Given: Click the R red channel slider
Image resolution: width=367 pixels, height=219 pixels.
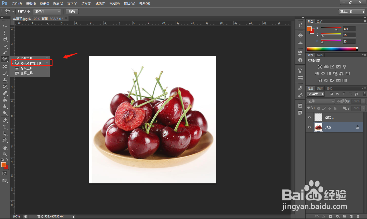Looking at the screenshot, I should pos(331,27).
